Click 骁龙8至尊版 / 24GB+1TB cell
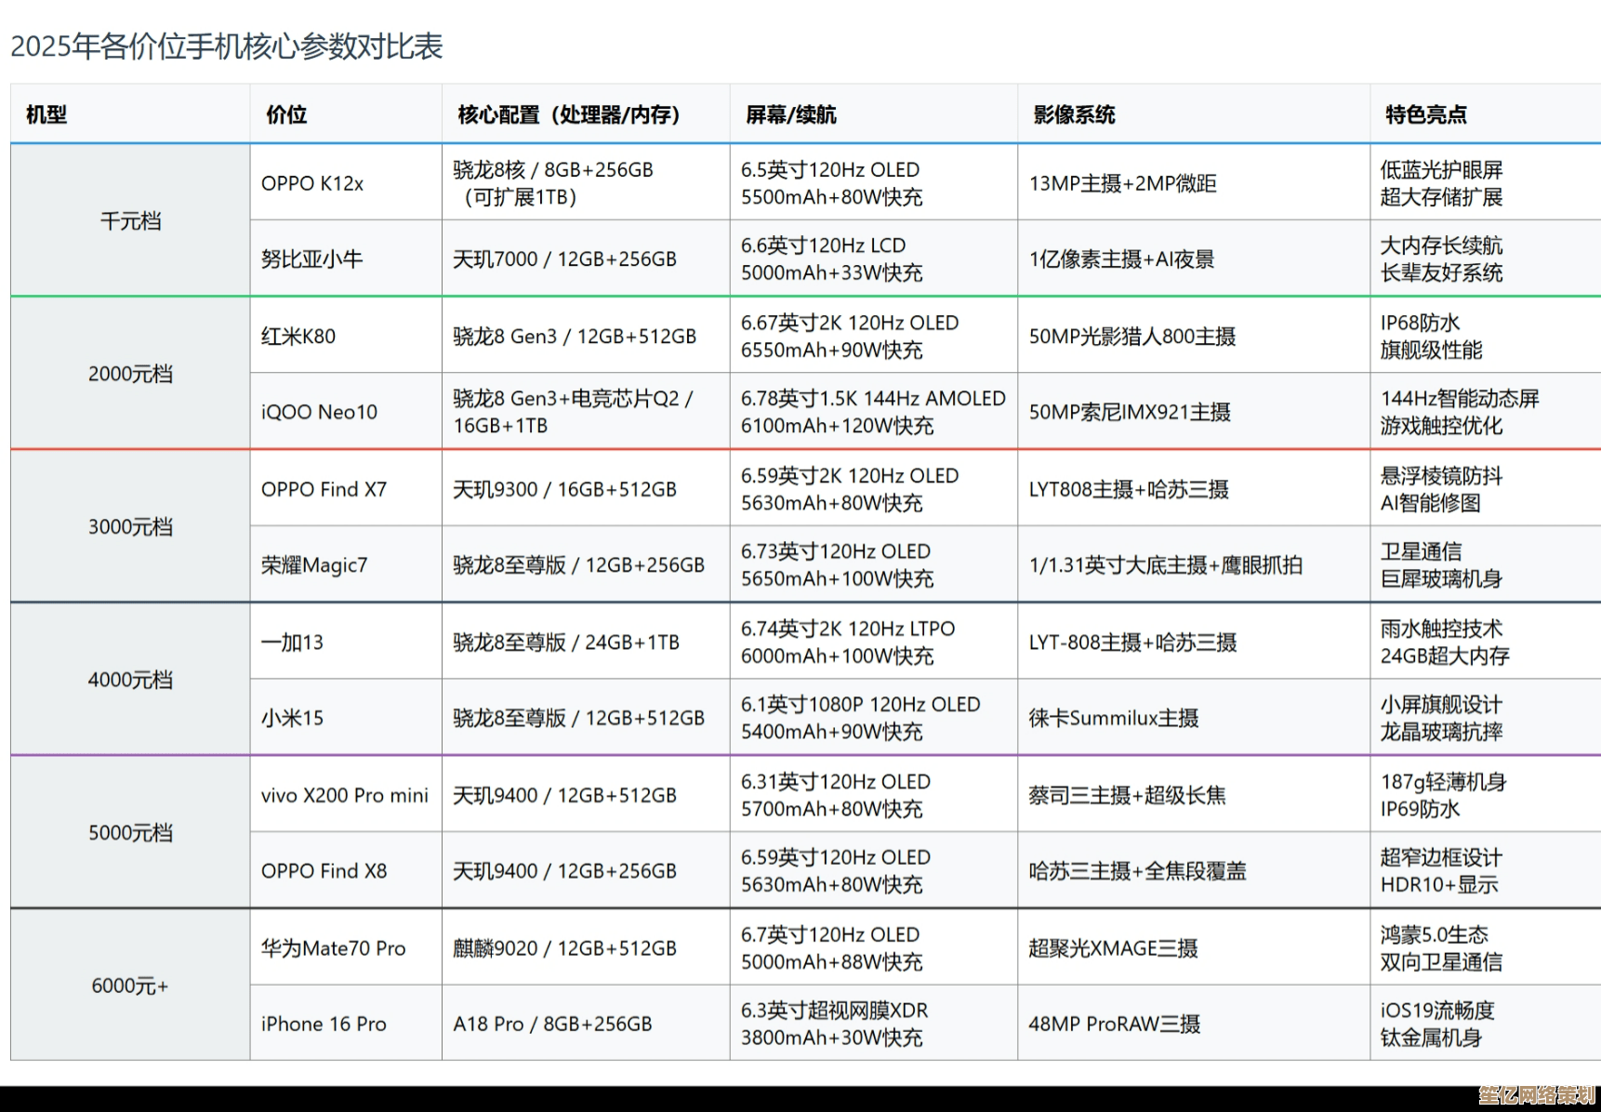 click(x=586, y=641)
